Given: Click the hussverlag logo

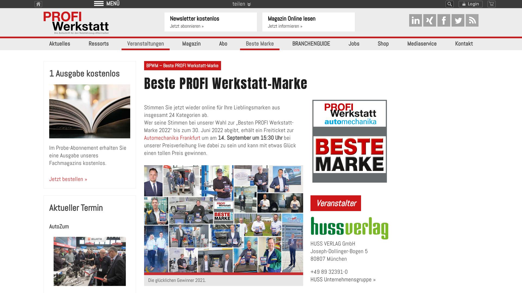Looking at the screenshot, I should (x=350, y=228).
